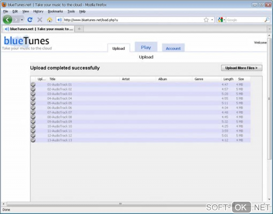Bookmark this page with the star icon
This screenshot has height=214, width=273.
[x=206, y=20]
